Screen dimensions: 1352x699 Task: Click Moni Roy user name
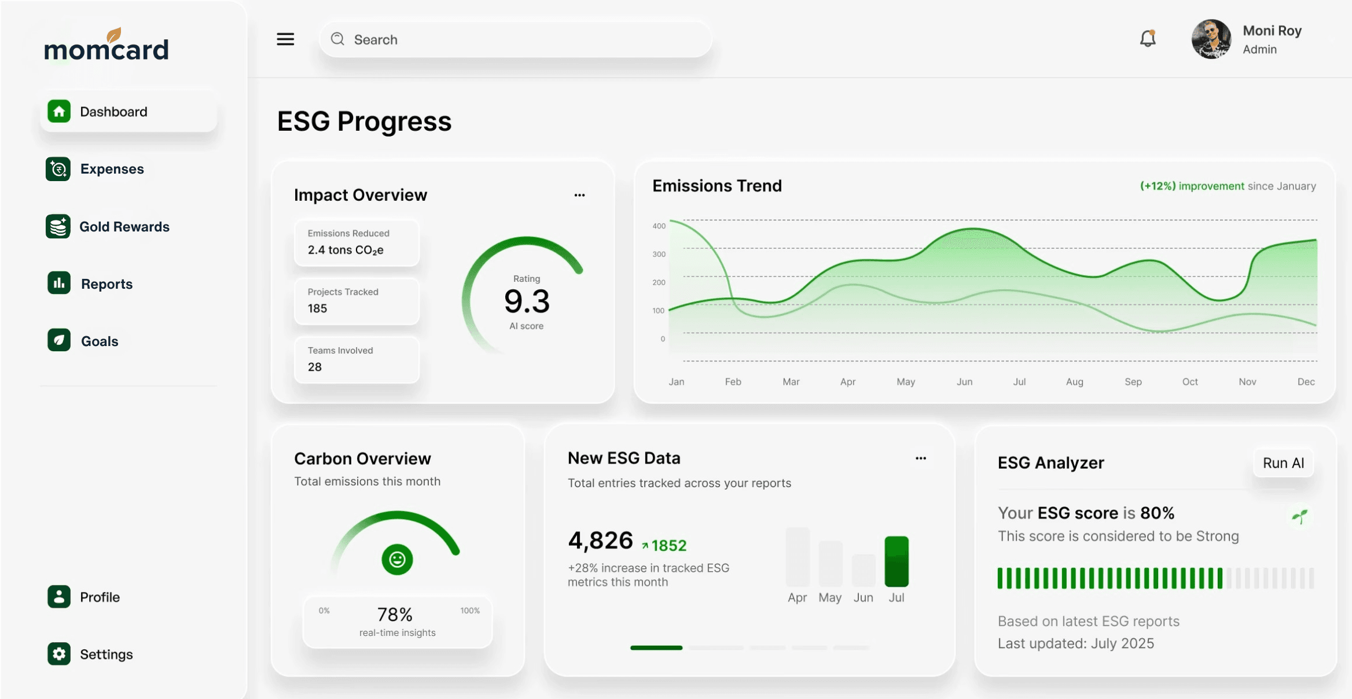tap(1272, 31)
